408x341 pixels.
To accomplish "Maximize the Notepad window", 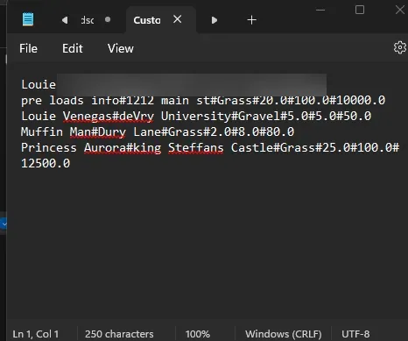I will (360, 10).
